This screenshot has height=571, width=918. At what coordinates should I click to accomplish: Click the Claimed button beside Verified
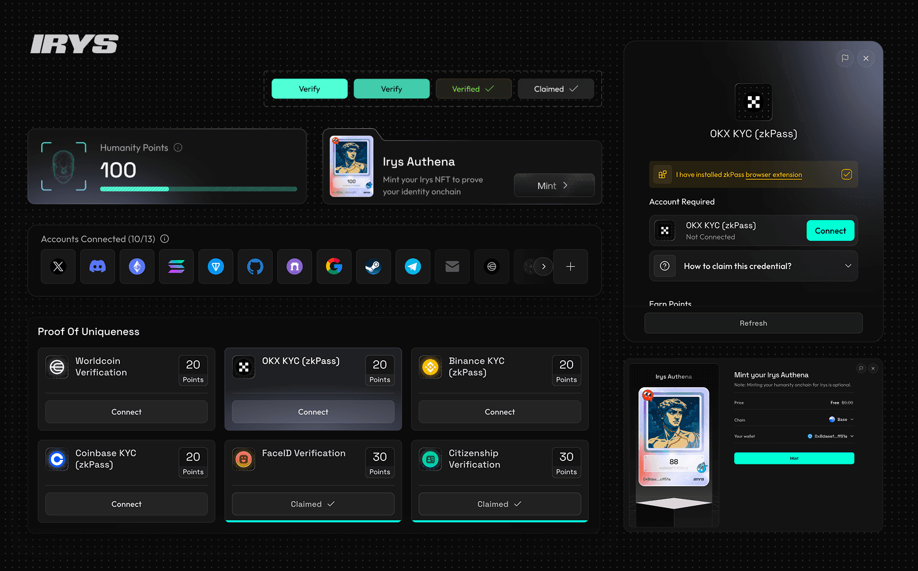tap(556, 89)
